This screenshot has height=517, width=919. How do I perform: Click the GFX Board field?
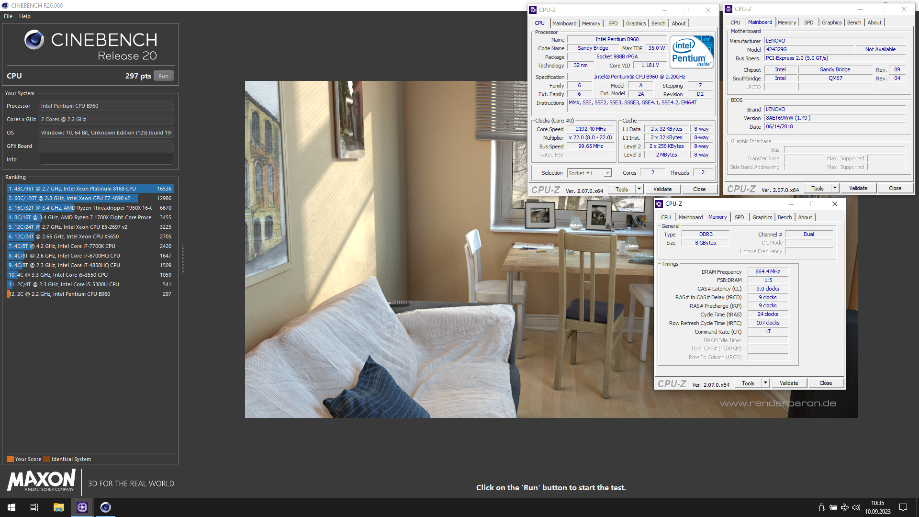coord(106,146)
